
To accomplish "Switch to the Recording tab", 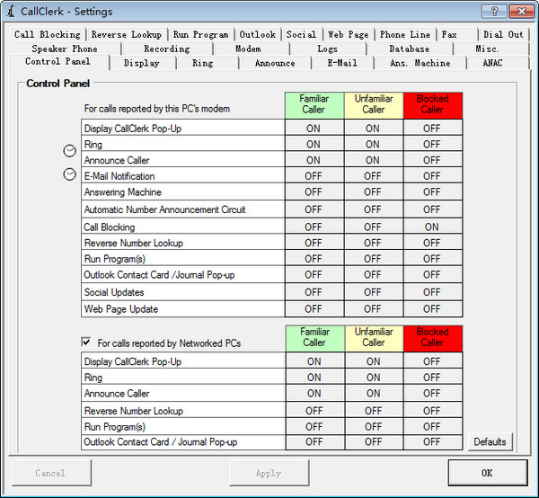I will click(x=167, y=49).
